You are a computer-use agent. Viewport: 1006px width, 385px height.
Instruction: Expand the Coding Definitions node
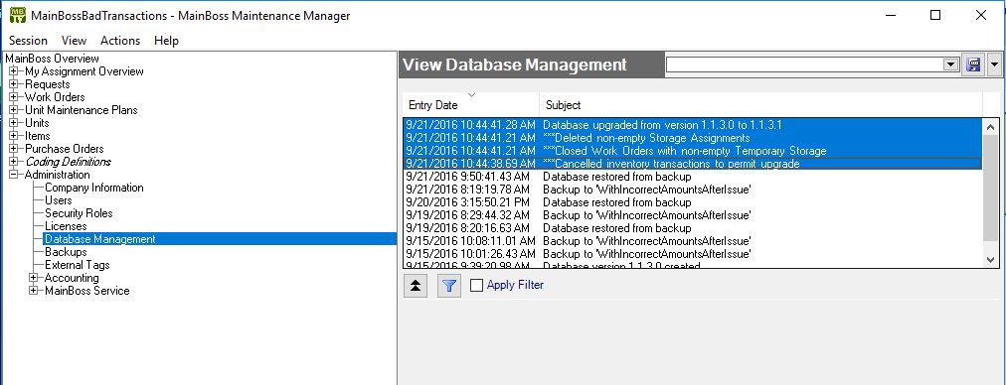[x=14, y=162]
